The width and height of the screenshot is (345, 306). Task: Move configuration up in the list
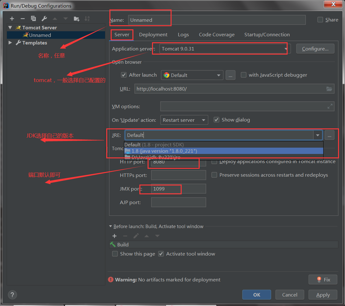click(x=55, y=19)
